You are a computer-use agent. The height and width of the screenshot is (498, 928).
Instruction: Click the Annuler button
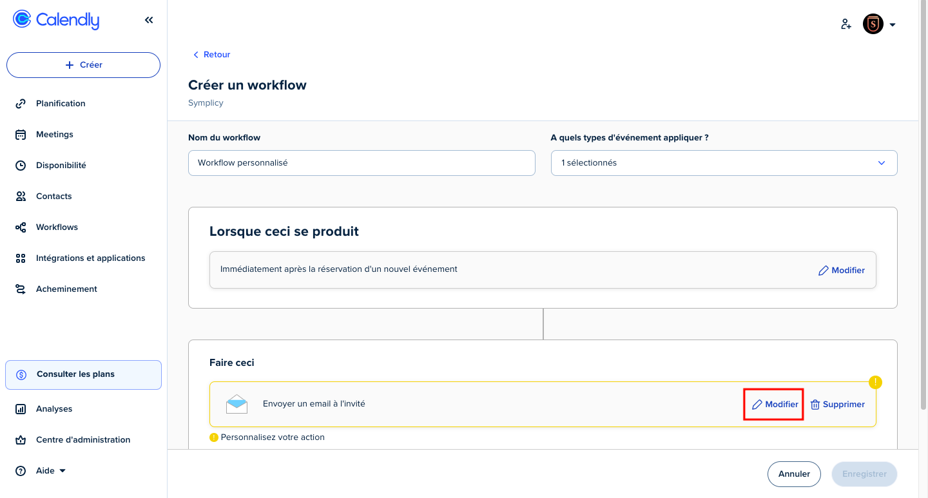tap(793, 474)
